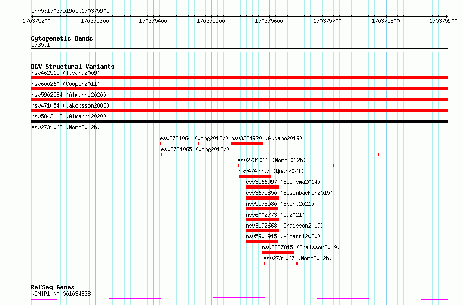
Task: Click the long thin span of esv2731065
Action: click(270, 154)
